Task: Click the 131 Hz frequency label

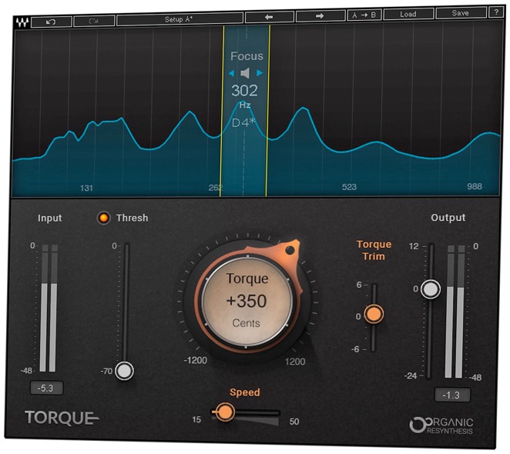Action: (x=86, y=189)
